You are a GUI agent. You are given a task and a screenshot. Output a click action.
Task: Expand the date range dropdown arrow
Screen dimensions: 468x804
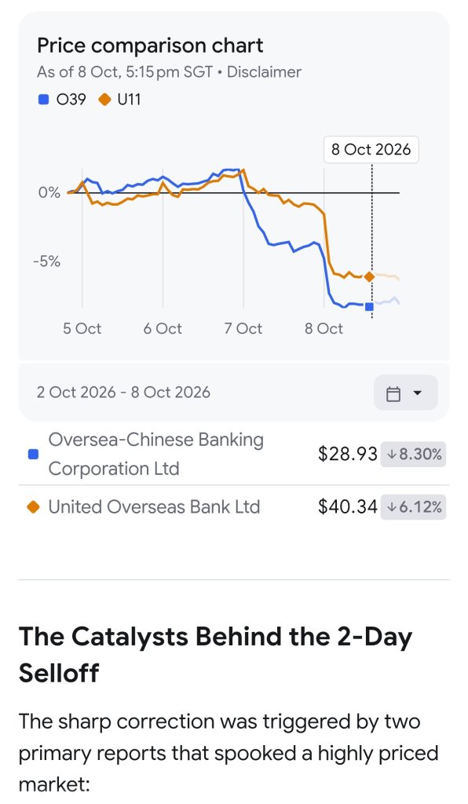417,393
